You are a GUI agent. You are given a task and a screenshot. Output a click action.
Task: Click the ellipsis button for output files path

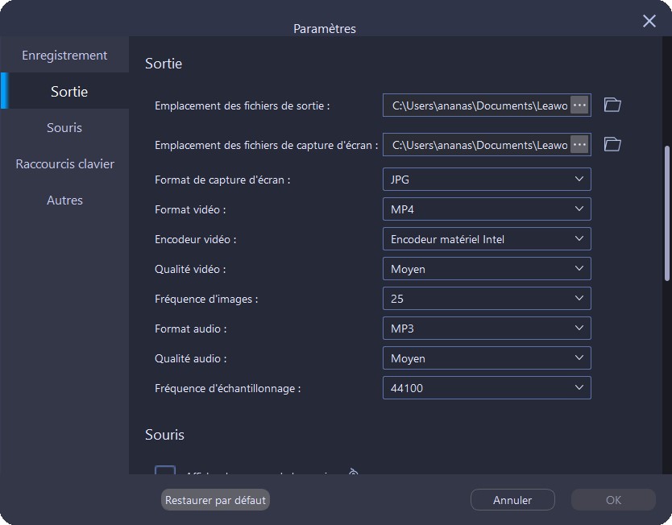pyautogui.click(x=579, y=105)
